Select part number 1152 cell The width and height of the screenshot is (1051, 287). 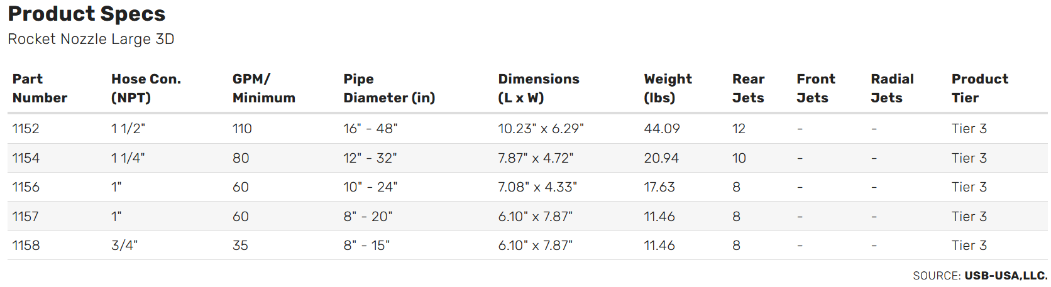click(26, 129)
